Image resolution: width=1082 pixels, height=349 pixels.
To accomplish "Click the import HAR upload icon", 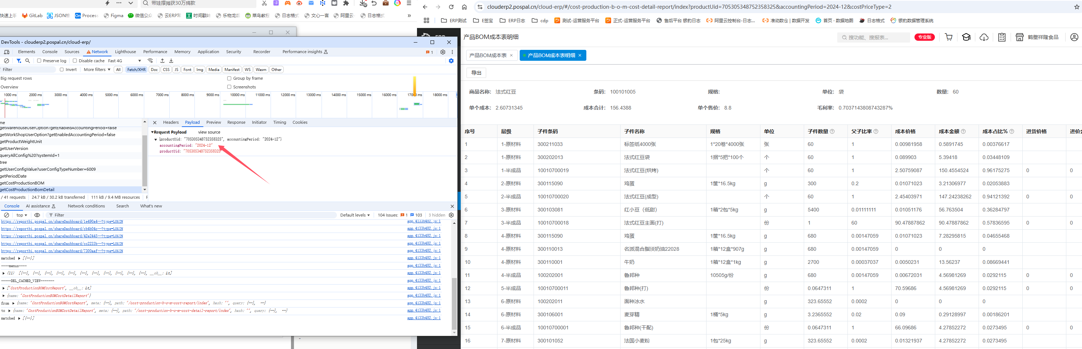I will tap(162, 61).
